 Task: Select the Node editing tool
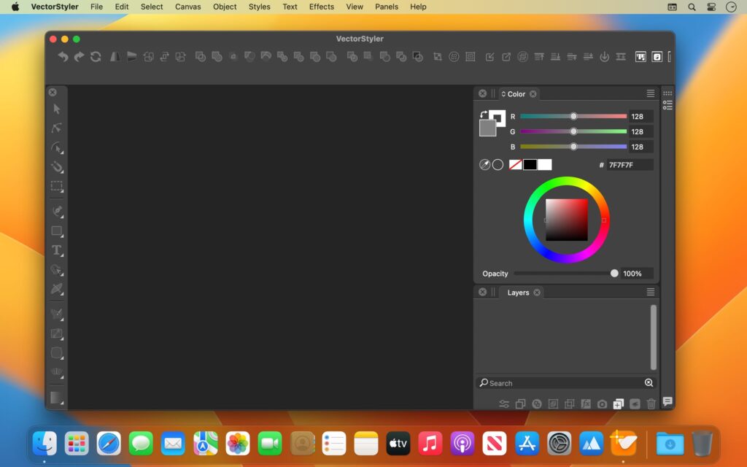pyautogui.click(x=56, y=128)
